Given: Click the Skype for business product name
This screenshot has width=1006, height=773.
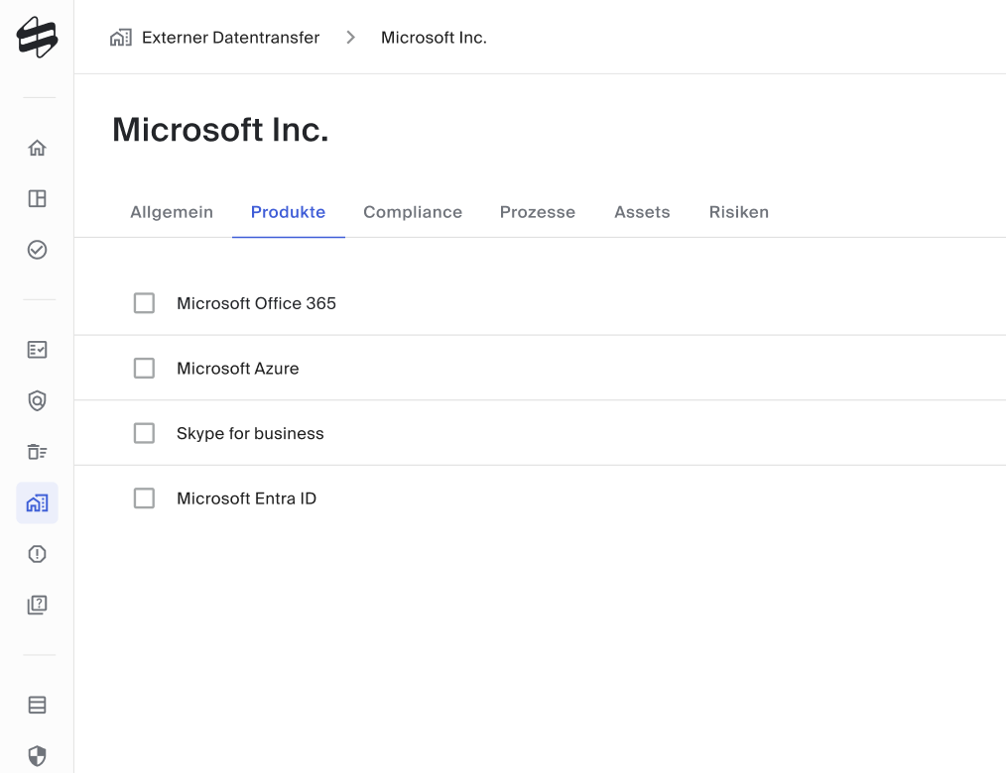Looking at the screenshot, I should tap(250, 433).
